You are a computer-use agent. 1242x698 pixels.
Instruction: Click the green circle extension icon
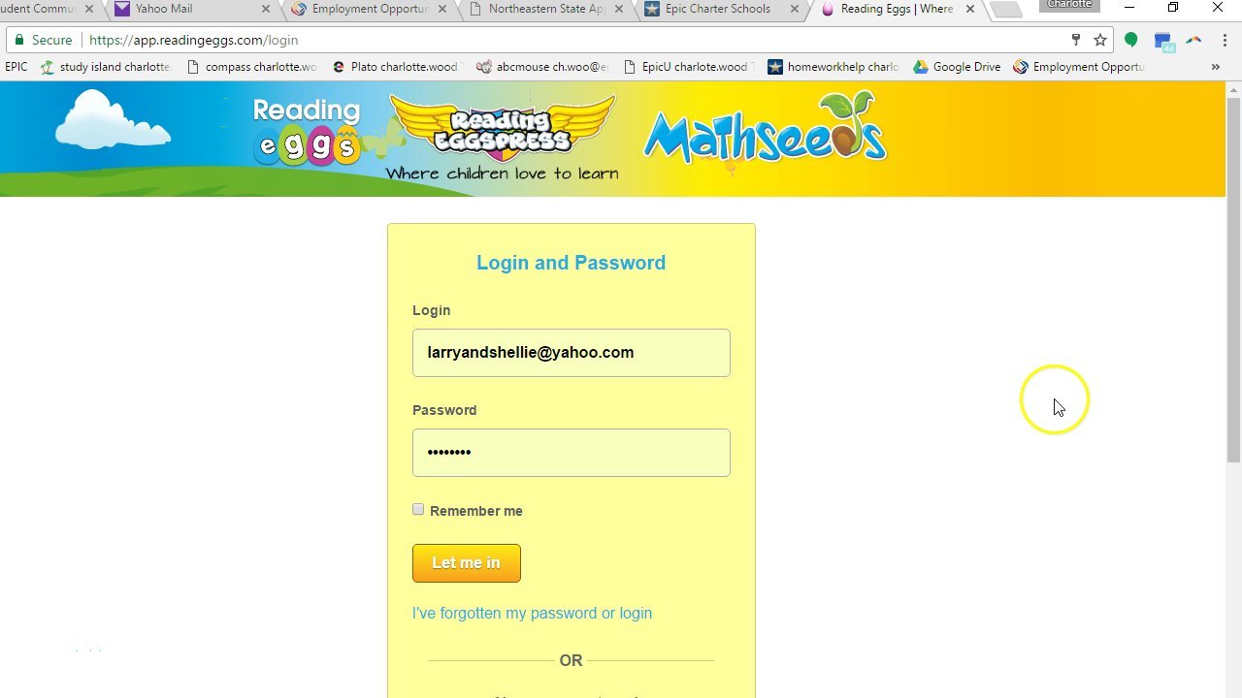[x=1130, y=40]
